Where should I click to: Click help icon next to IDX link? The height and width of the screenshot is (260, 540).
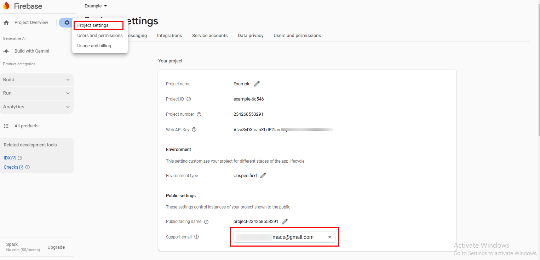tap(20, 158)
